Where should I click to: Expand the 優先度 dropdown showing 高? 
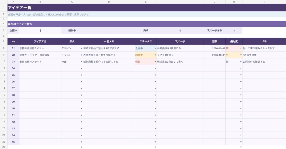[241, 48]
